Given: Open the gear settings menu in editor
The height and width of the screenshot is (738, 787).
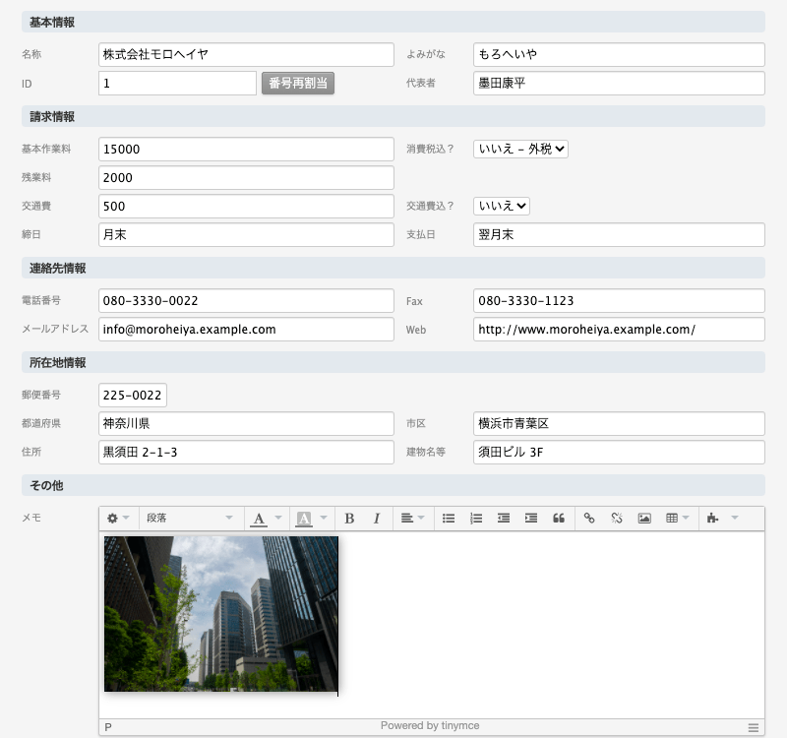Looking at the screenshot, I should click(x=118, y=519).
